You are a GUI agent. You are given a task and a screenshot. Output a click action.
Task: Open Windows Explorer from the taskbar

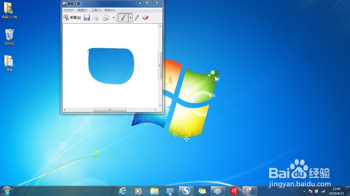(154, 191)
